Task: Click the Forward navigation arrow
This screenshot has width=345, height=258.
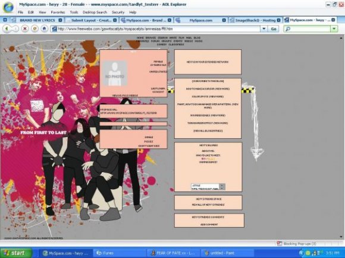Action: tap(15, 28)
